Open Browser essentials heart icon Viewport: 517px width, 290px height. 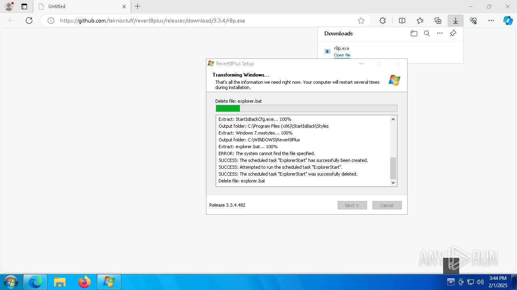tap(473, 21)
